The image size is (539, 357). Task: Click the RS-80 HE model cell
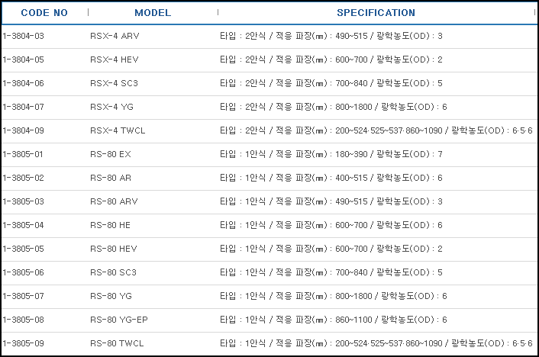pos(111,225)
